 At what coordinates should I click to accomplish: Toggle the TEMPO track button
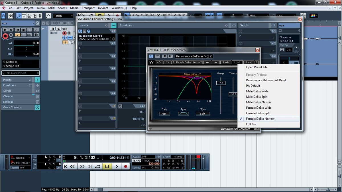[x=137, y=161]
